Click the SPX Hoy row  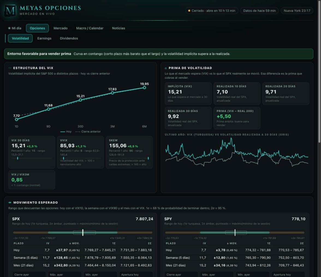point(83,250)
